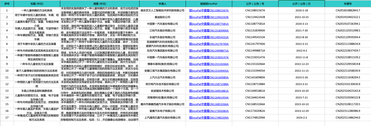Open incoPat link for CN113183900A
This screenshot has height=126, width=371.
pyautogui.click(x=209, y=31)
